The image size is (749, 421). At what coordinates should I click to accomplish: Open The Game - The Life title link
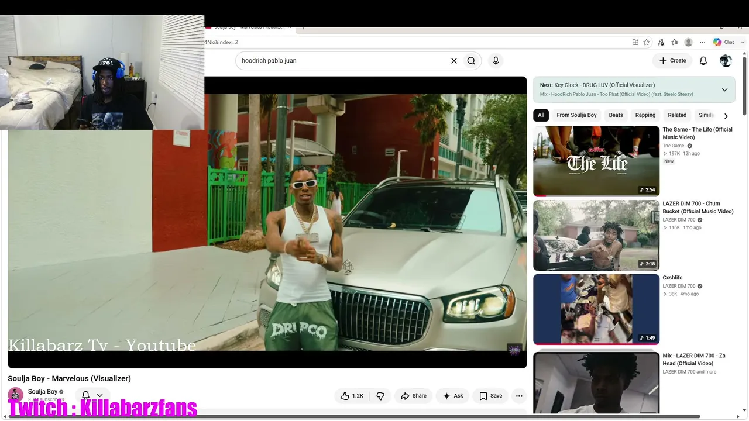click(698, 133)
